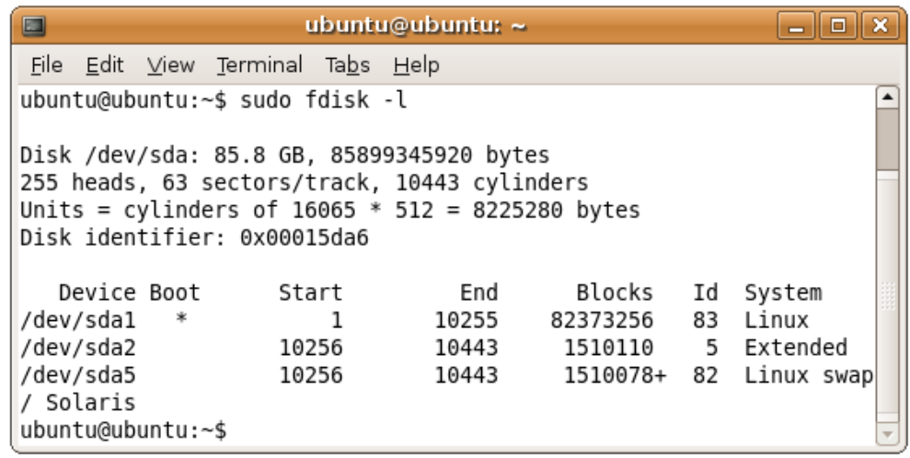Open the Help menu
The height and width of the screenshot is (458, 910).
(x=416, y=65)
